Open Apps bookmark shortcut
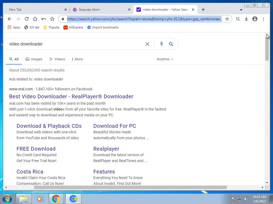273x204 pixels. tap(14, 27)
